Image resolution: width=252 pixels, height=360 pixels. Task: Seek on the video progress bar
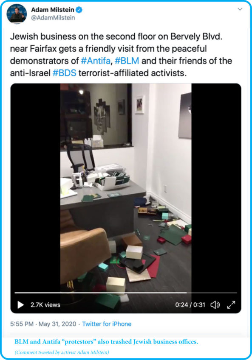point(126,293)
